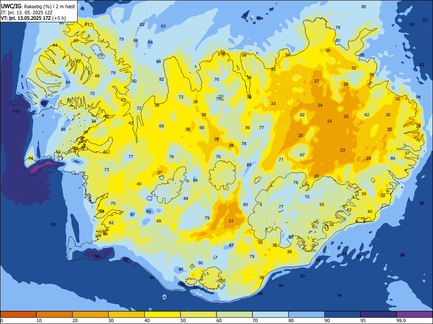Select the map value 71
433x324 pixels.
click(x=281, y=159)
